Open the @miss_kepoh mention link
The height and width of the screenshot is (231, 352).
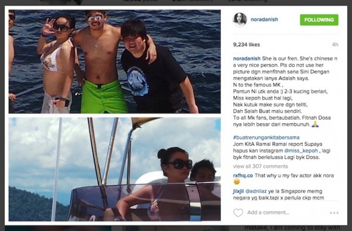pos(301,151)
